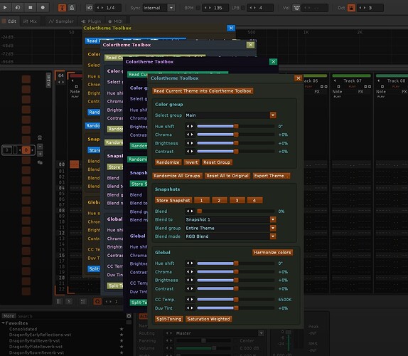The height and width of the screenshot is (356, 408).
Task: Click the Export Theme... button
Action: [x=271, y=176]
